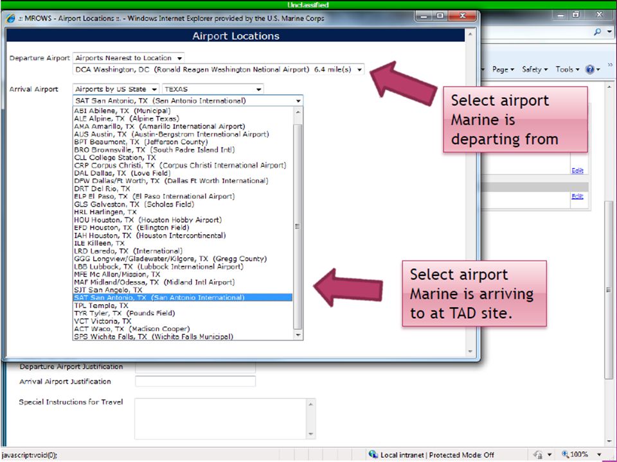Screen dimensions: 617x462
Task: Select SPS Wichita Falls Municipal
Action: pyautogui.click(x=183, y=337)
